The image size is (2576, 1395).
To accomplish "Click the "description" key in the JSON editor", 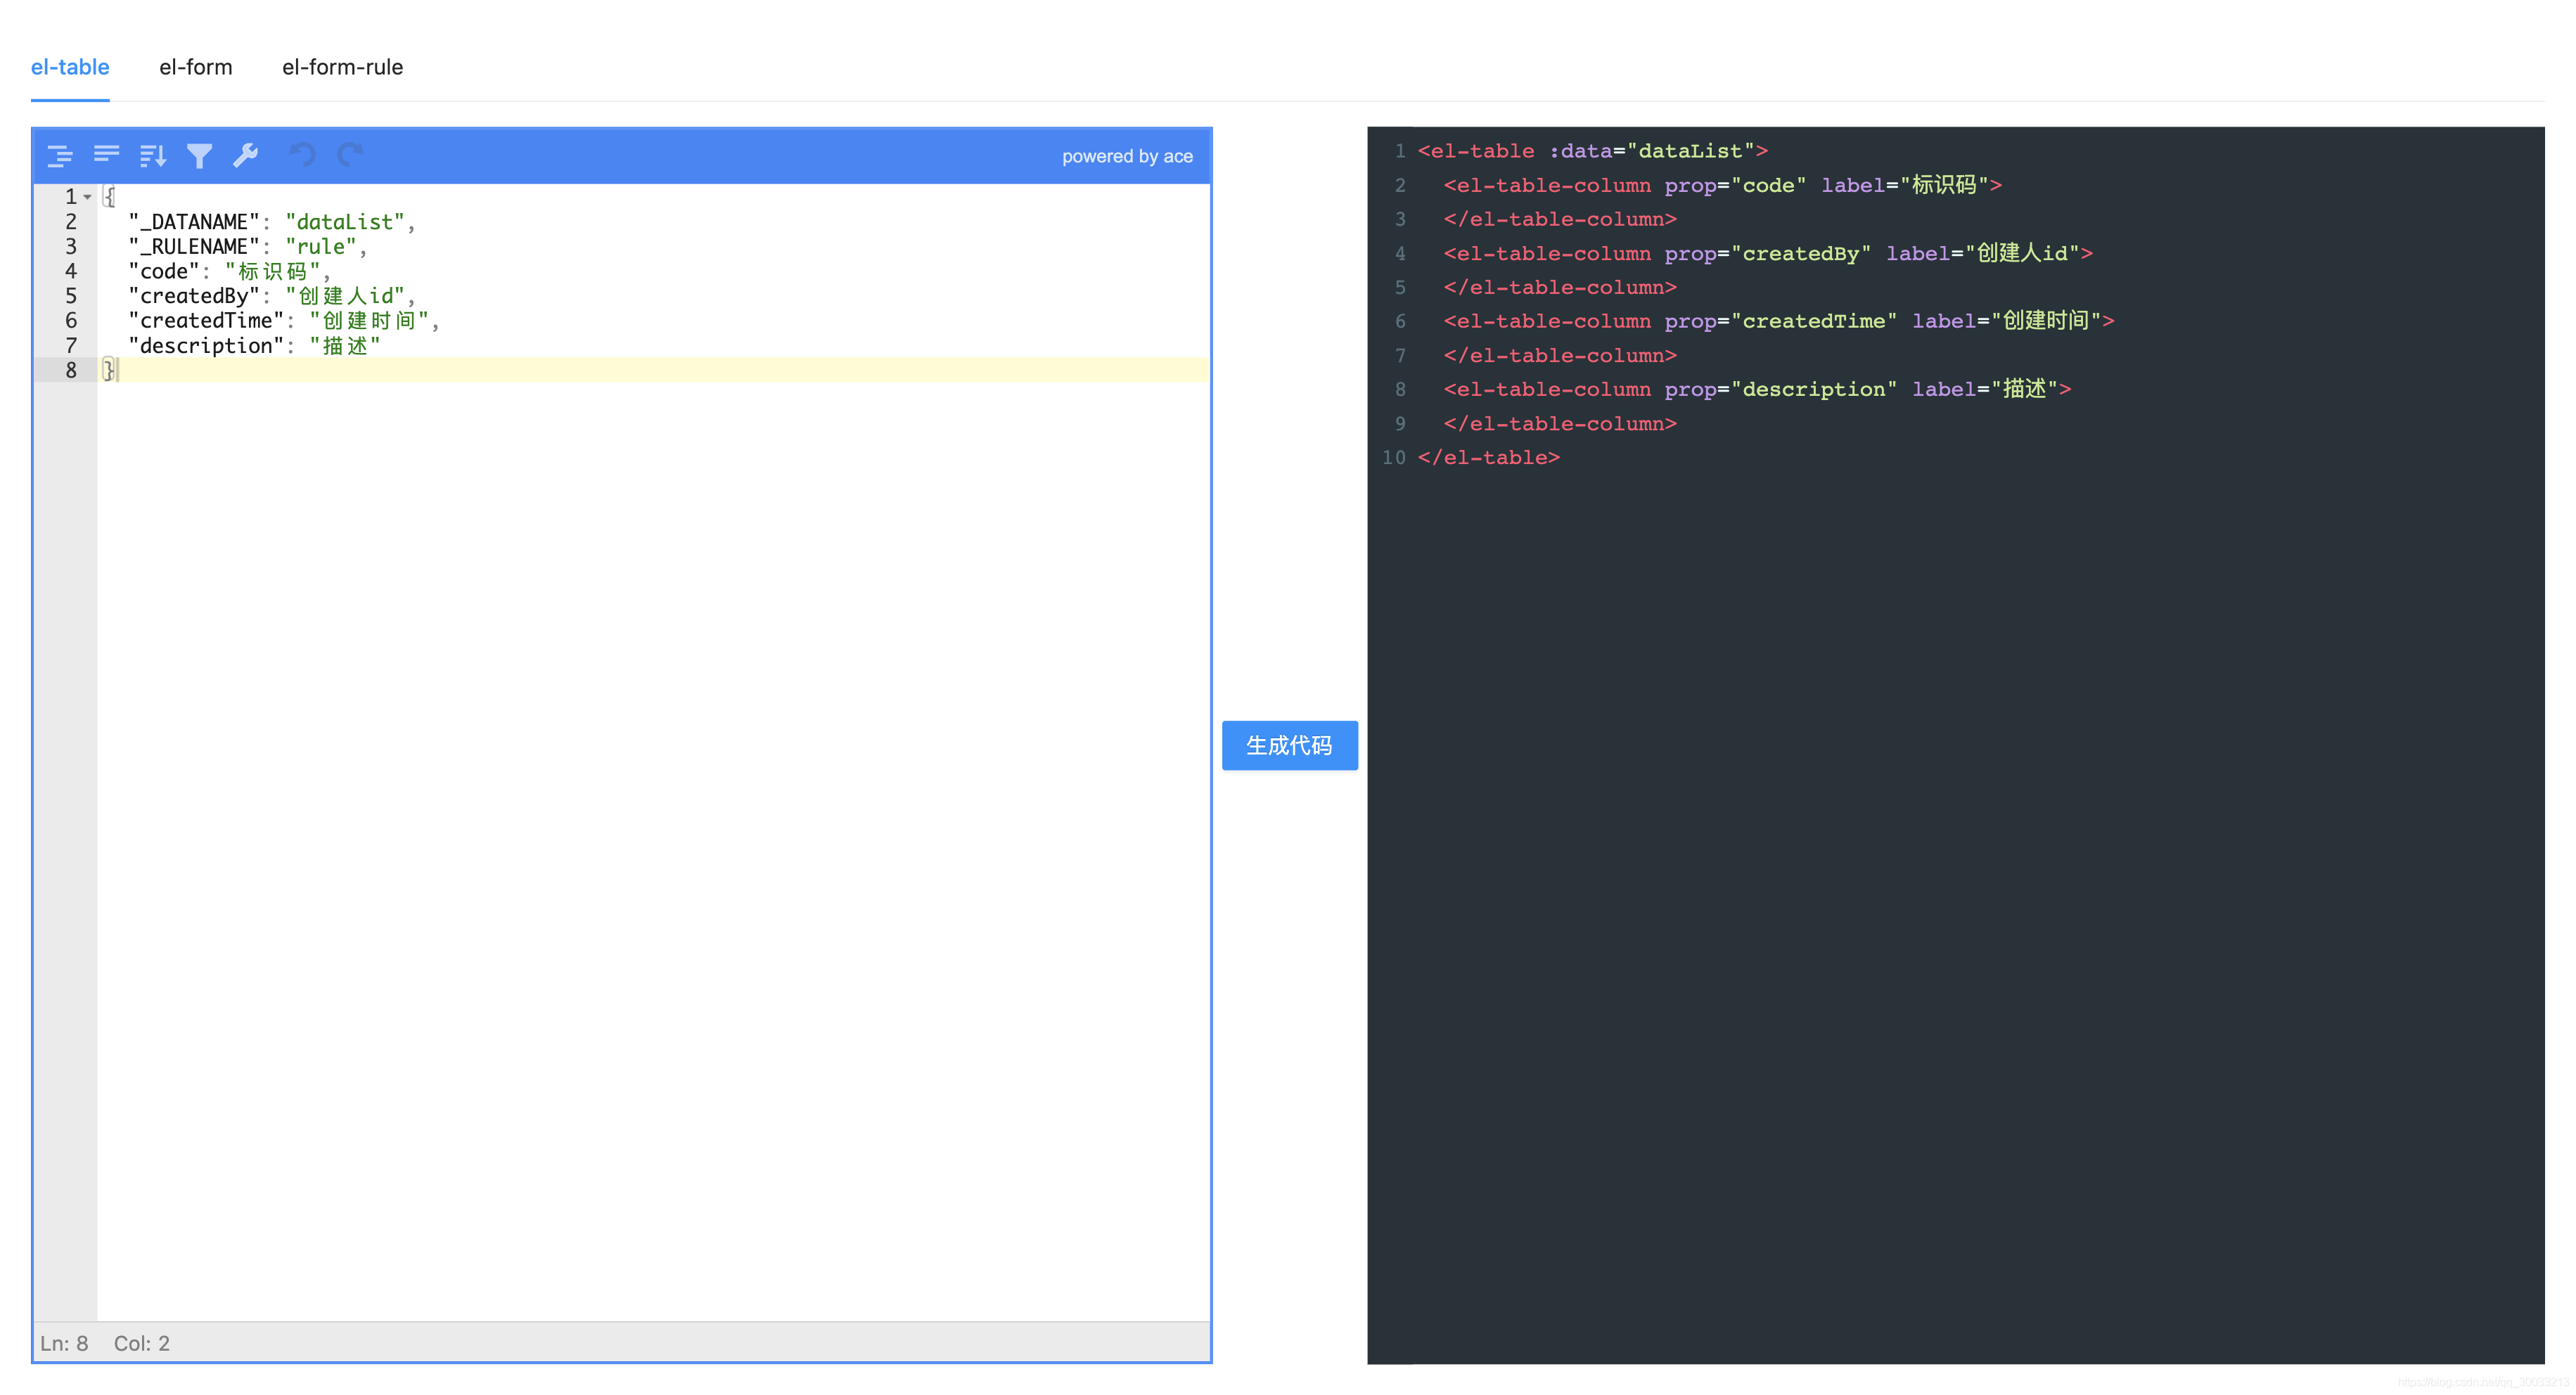I will (x=206, y=346).
